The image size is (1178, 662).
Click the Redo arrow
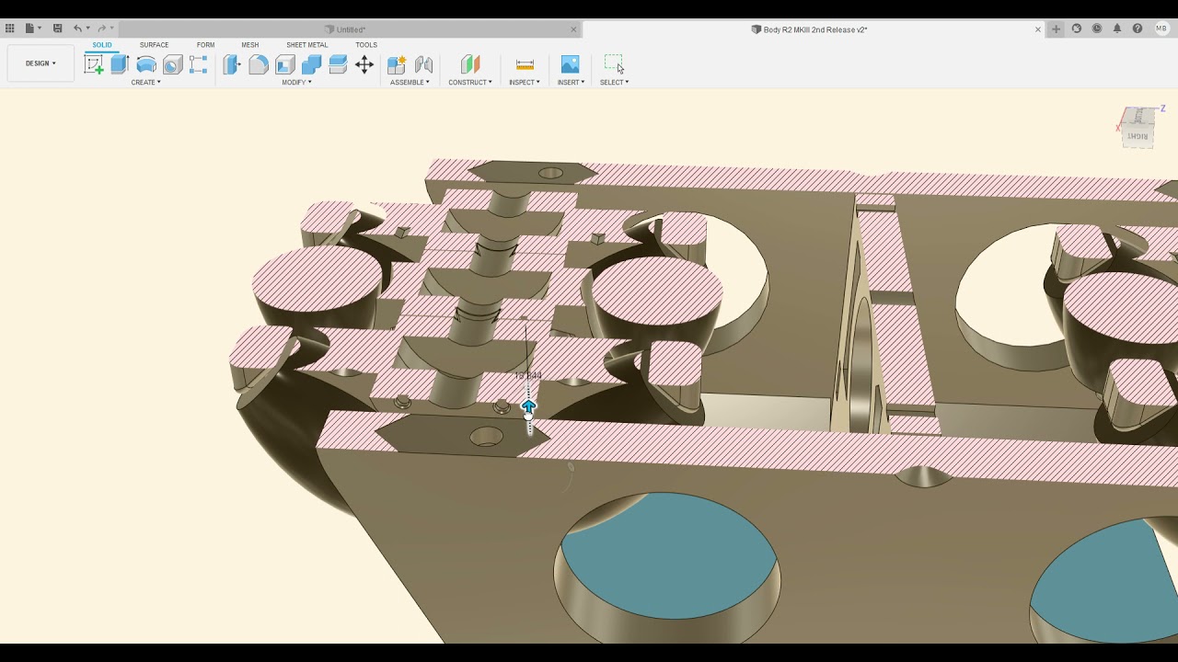101,29
